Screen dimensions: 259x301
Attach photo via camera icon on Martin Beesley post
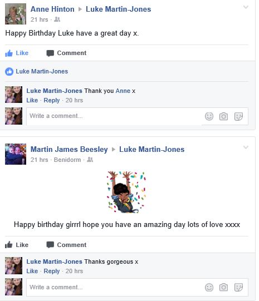223,288
